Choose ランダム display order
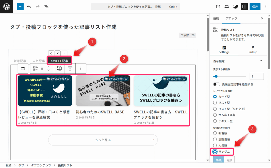This screenshot has height=168, width=271. point(215,152)
